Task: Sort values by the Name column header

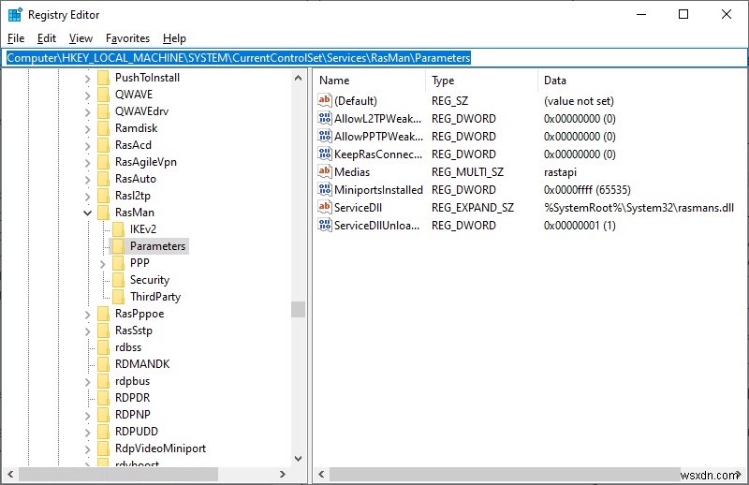Action: coord(370,81)
